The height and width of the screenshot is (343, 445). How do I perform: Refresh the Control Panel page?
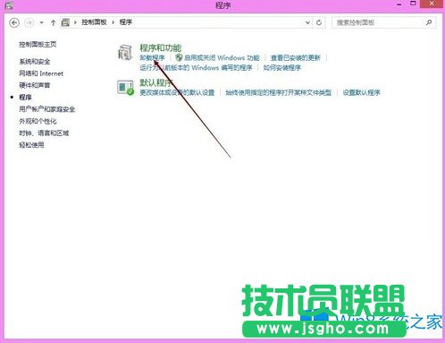pyautogui.click(x=319, y=22)
